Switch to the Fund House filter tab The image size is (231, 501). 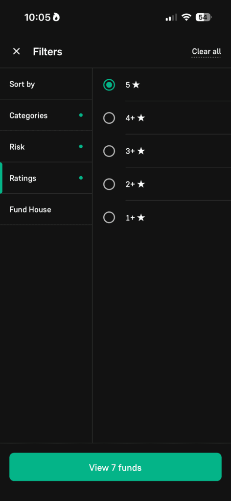(x=46, y=209)
